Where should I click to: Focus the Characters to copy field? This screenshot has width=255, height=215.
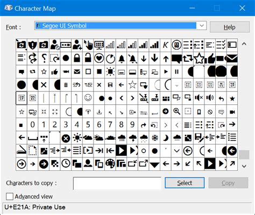click(x=117, y=183)
